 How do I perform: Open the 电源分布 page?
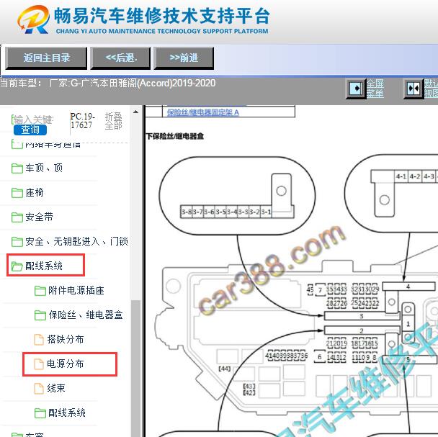(x=66, y=364)
